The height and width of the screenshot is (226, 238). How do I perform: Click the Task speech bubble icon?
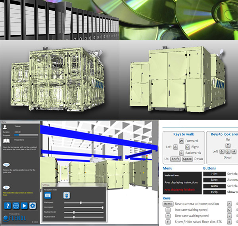click(6, 164)
